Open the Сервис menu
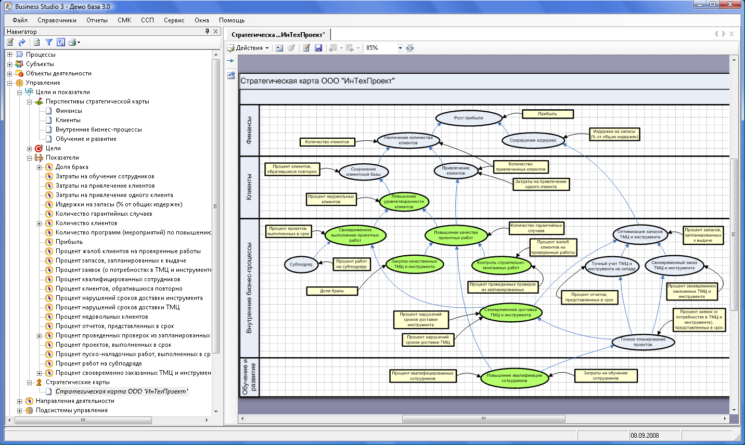Viewport: 745px width, 445px height. coord(174,20)
